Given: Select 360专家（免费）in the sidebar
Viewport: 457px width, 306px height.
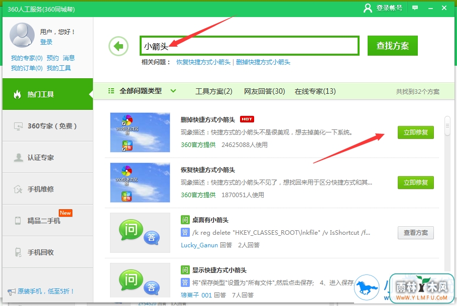Looking at the screenshot, I should coord(48,126).
